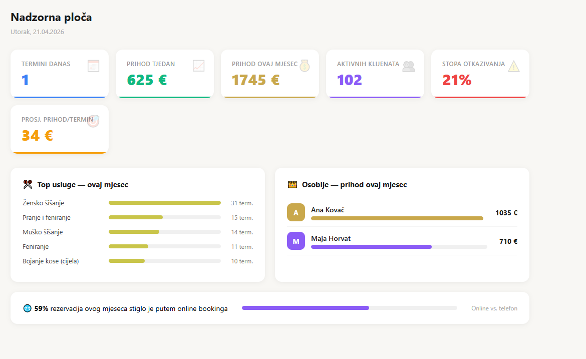
Task: Click the 21% cancellation rate value
Action: click(x=457, y=80)
